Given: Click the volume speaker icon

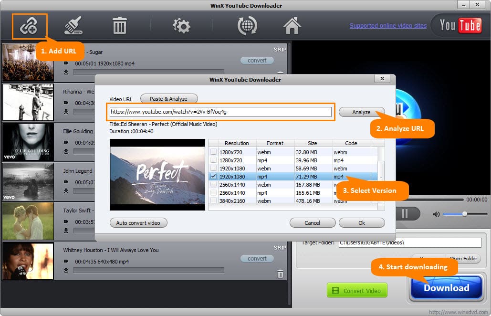Looking at the screenshot, I should pyautogui.click(x=436, y=214).
